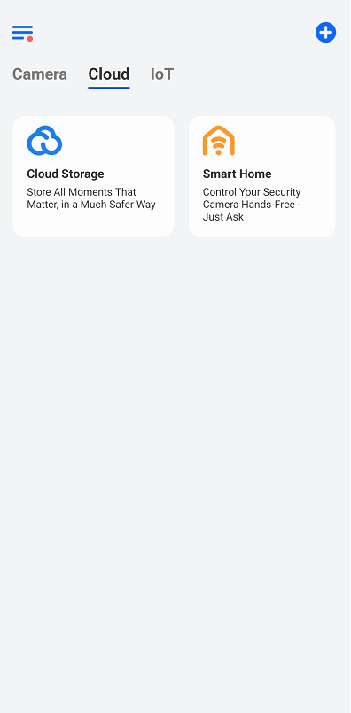The height and width of the screenshot is (713, 351).
Task: Click "Matter, in a Much Safer Way" line
Action: (x=91, y=205)
